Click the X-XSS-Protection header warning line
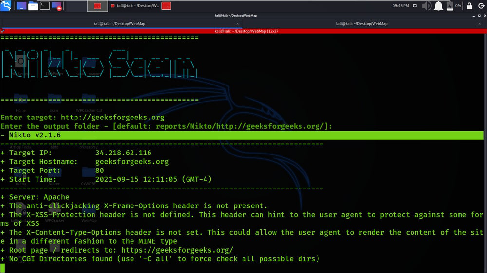The width and height of the screenshot is (487, 273). tap(242, 219)
